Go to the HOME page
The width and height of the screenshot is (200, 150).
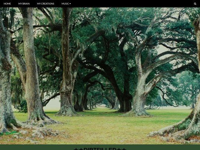coord(7,4)
